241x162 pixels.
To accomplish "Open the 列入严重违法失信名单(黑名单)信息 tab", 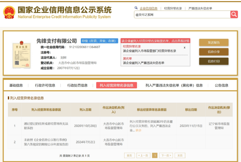I will click(174, 85).
